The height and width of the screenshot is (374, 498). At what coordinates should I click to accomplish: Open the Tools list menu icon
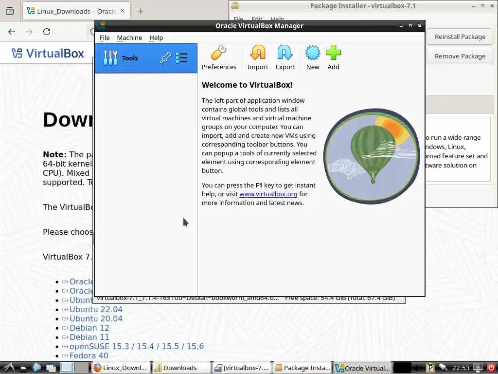182,58
